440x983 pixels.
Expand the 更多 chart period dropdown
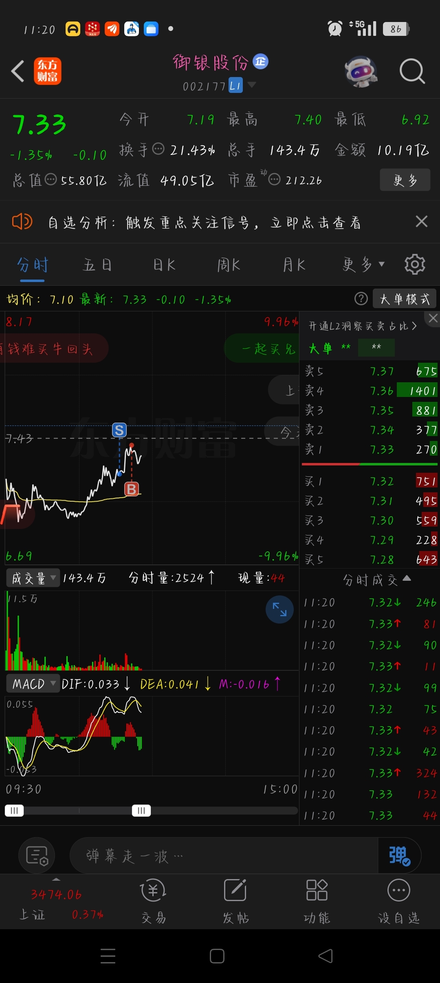(363, 265)
